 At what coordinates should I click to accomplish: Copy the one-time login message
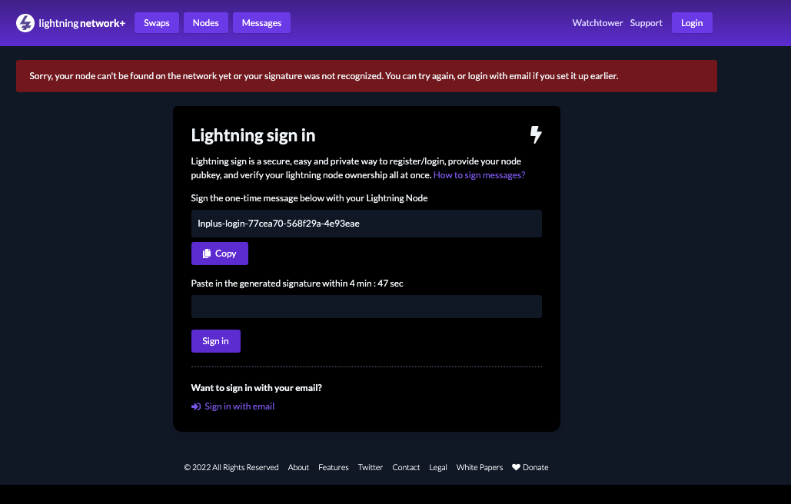tap(220, 254)
